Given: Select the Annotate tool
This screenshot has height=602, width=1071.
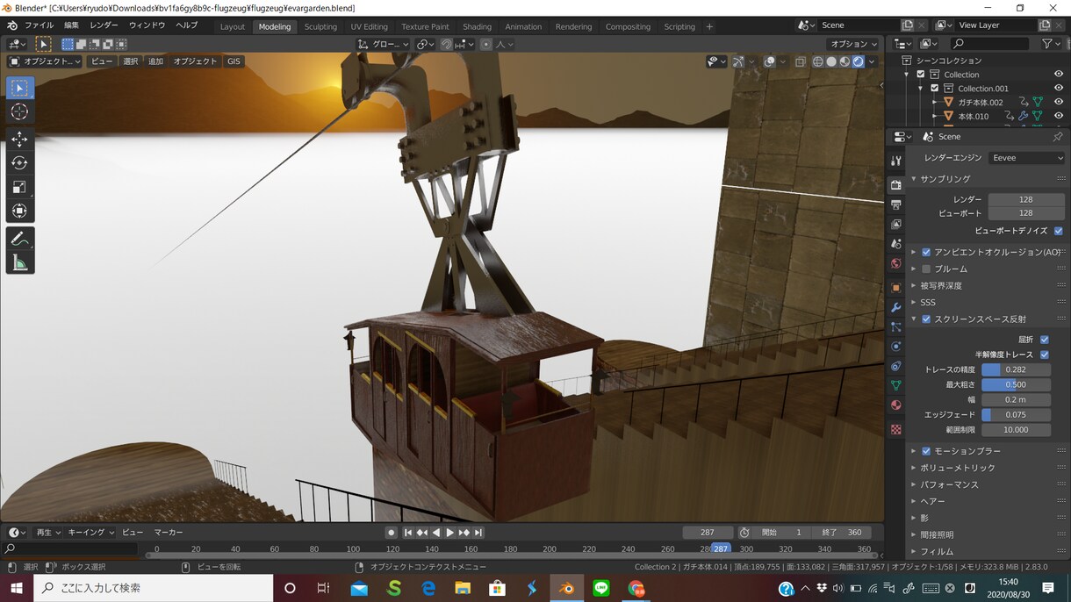Looking at the screenshot, I should 19,239.
